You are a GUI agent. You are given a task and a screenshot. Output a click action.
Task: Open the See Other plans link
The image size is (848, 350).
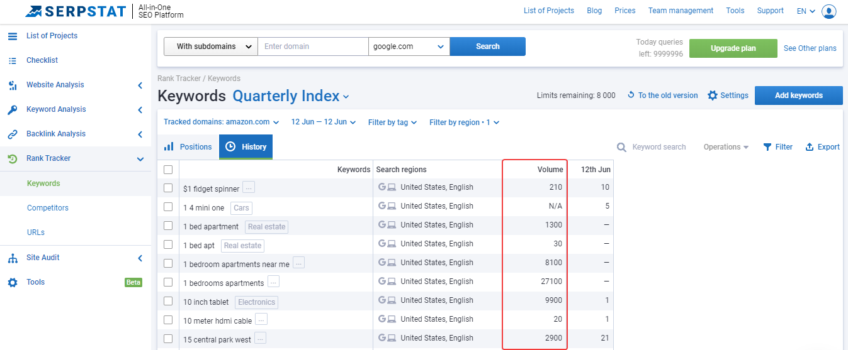[810, 48]
